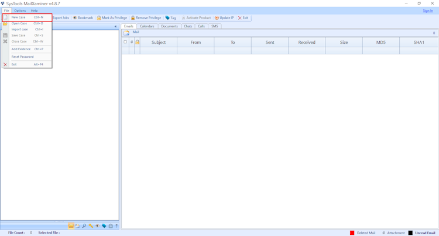Screen dimensions: 439x236
Task: Sort by the Sent column header
Action: pyautogui.click(x=270, y=43)
